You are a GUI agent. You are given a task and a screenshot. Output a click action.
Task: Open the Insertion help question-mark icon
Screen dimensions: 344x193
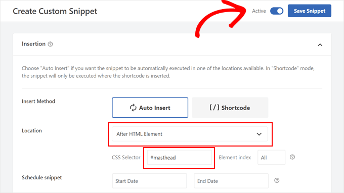coord(50,44)
